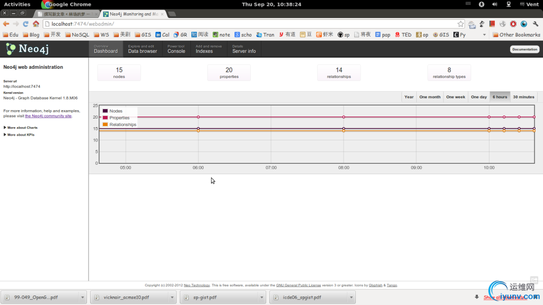The width and height of the screenshot is (543, 305).
Task: Click the red Adblock extension icon
Action: tap(513, 24)
